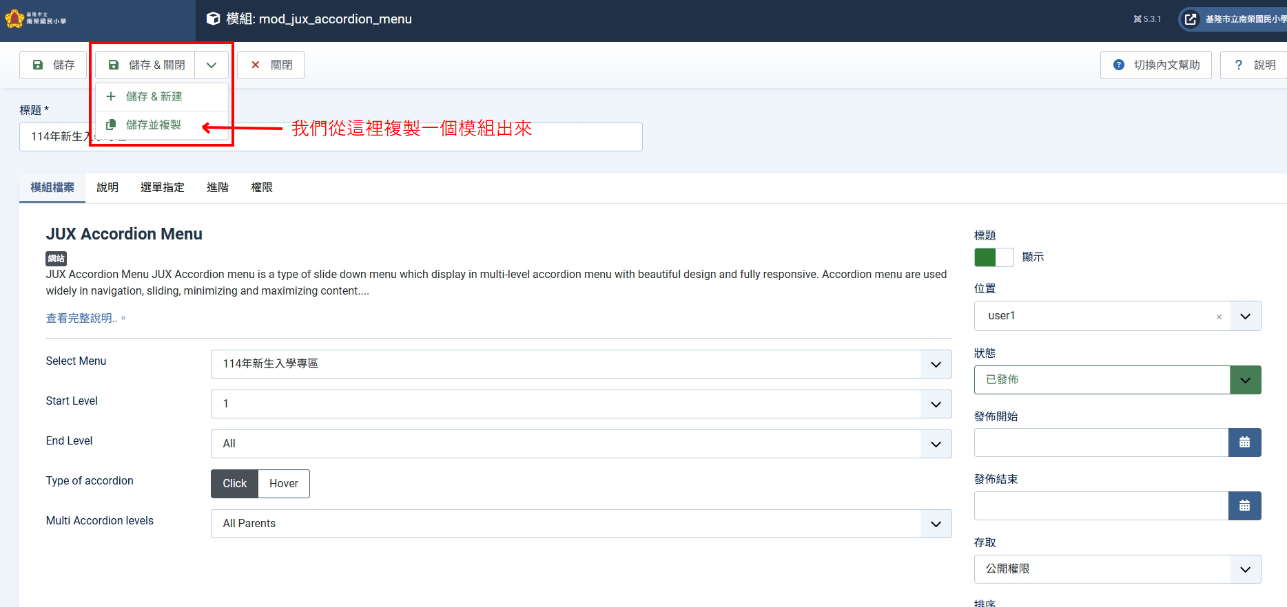Click the 發佈開始 date input field
The width and height of the screenshot is (1287, 607).
coord(1101,443)
